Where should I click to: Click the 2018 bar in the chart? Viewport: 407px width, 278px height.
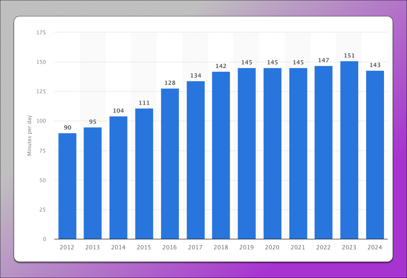click(221, 155)
